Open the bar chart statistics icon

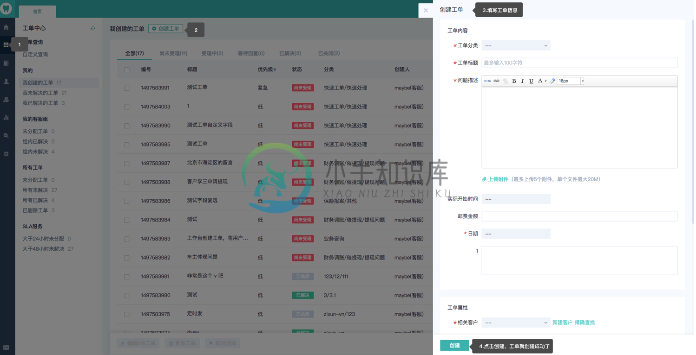(x=6, y=117)
